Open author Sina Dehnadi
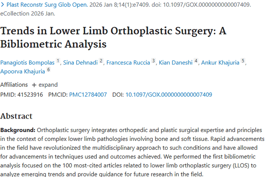Screen dimensions: 266x177 point(81,63)
